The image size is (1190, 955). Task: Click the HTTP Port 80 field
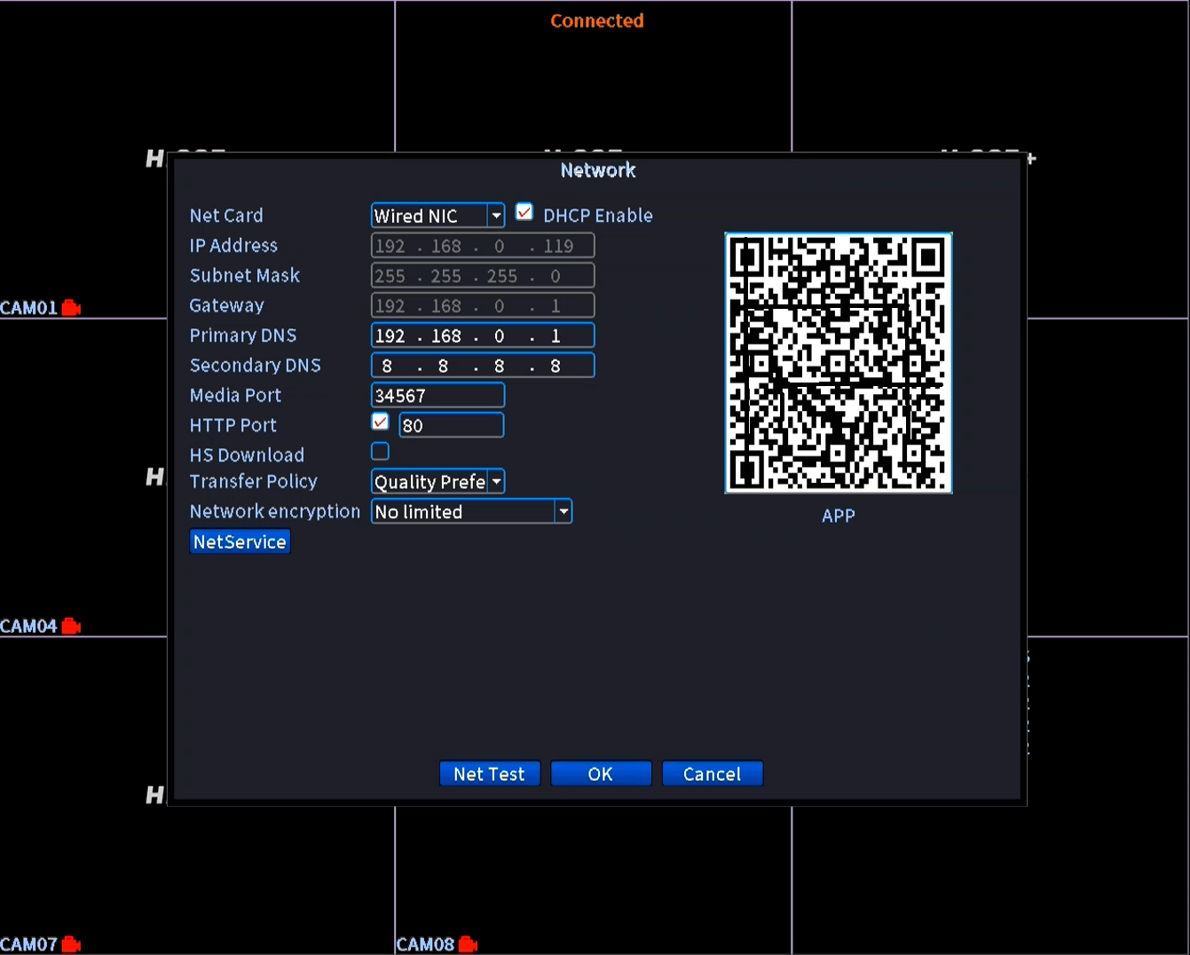pos(451,425)
